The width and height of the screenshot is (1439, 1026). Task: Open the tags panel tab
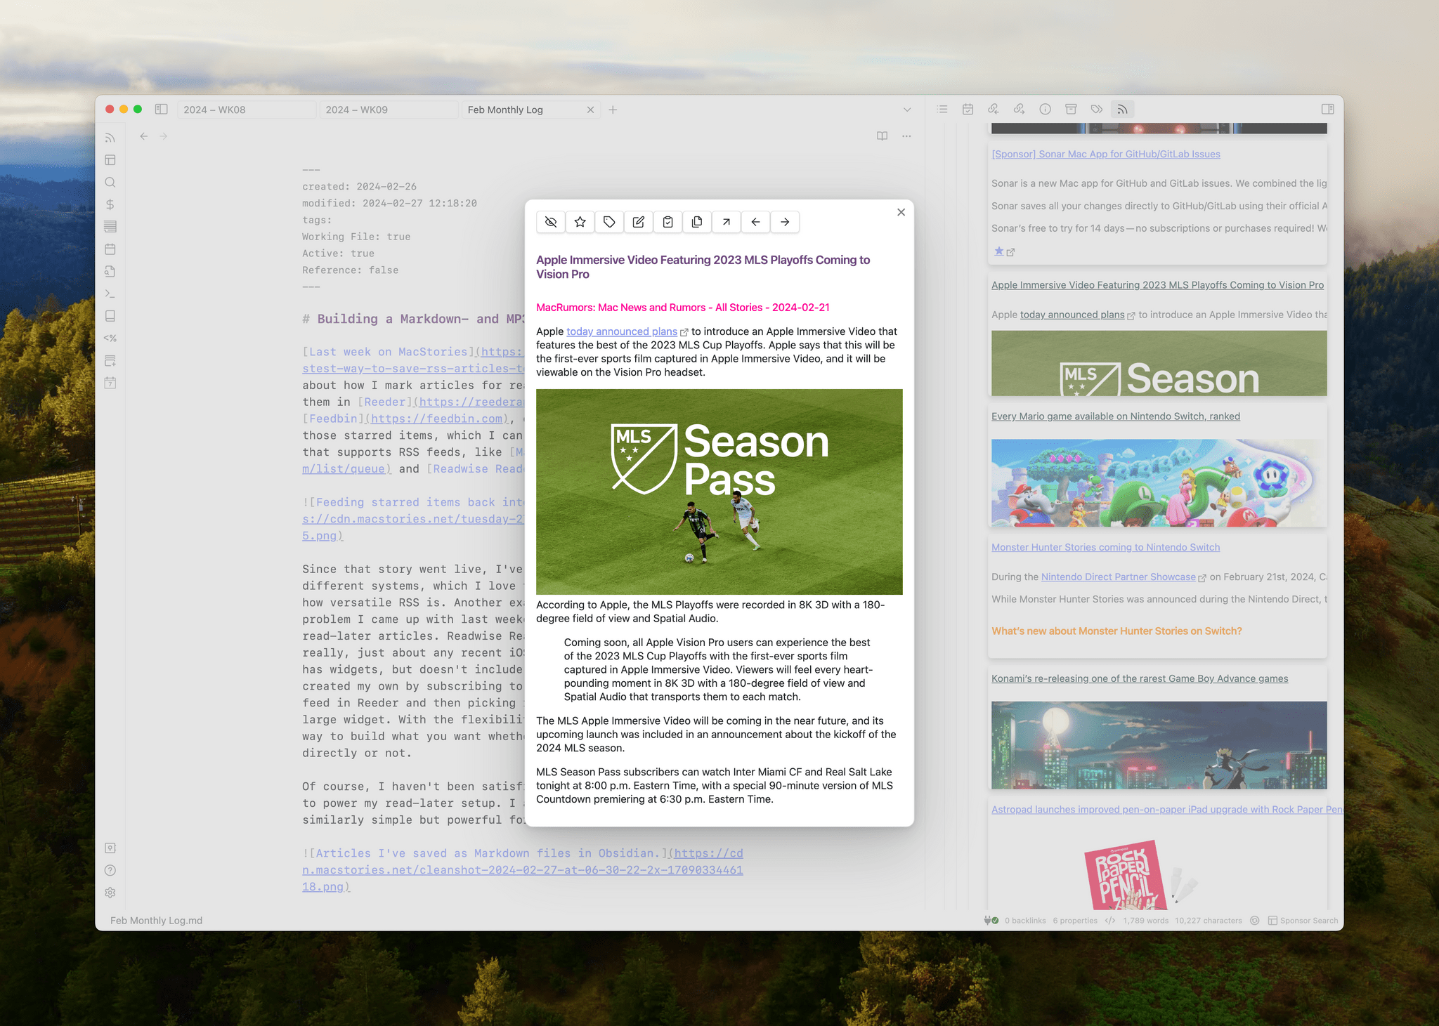point(1097,110)
